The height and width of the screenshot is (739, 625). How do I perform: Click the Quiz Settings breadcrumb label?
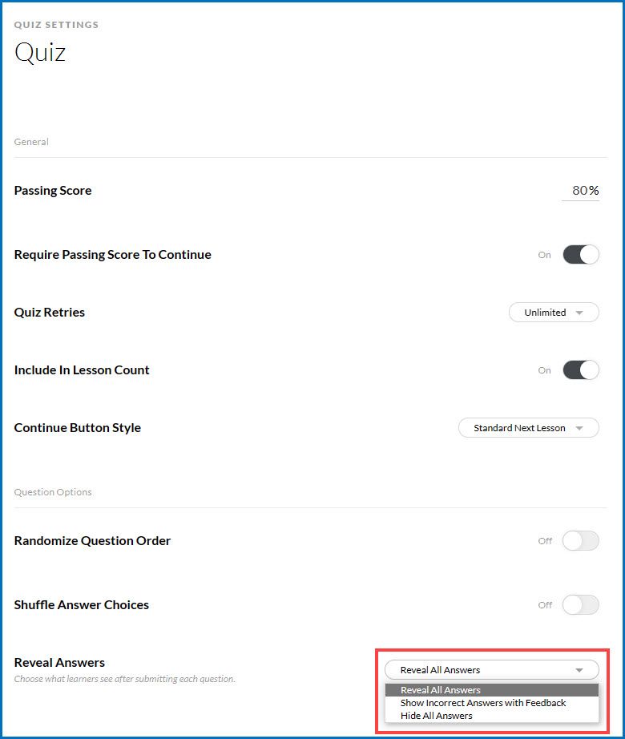56,25
